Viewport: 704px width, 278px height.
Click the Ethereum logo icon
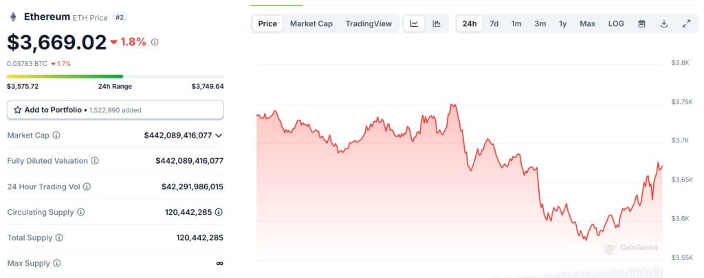pyautogui.click(x=13, y=17)
